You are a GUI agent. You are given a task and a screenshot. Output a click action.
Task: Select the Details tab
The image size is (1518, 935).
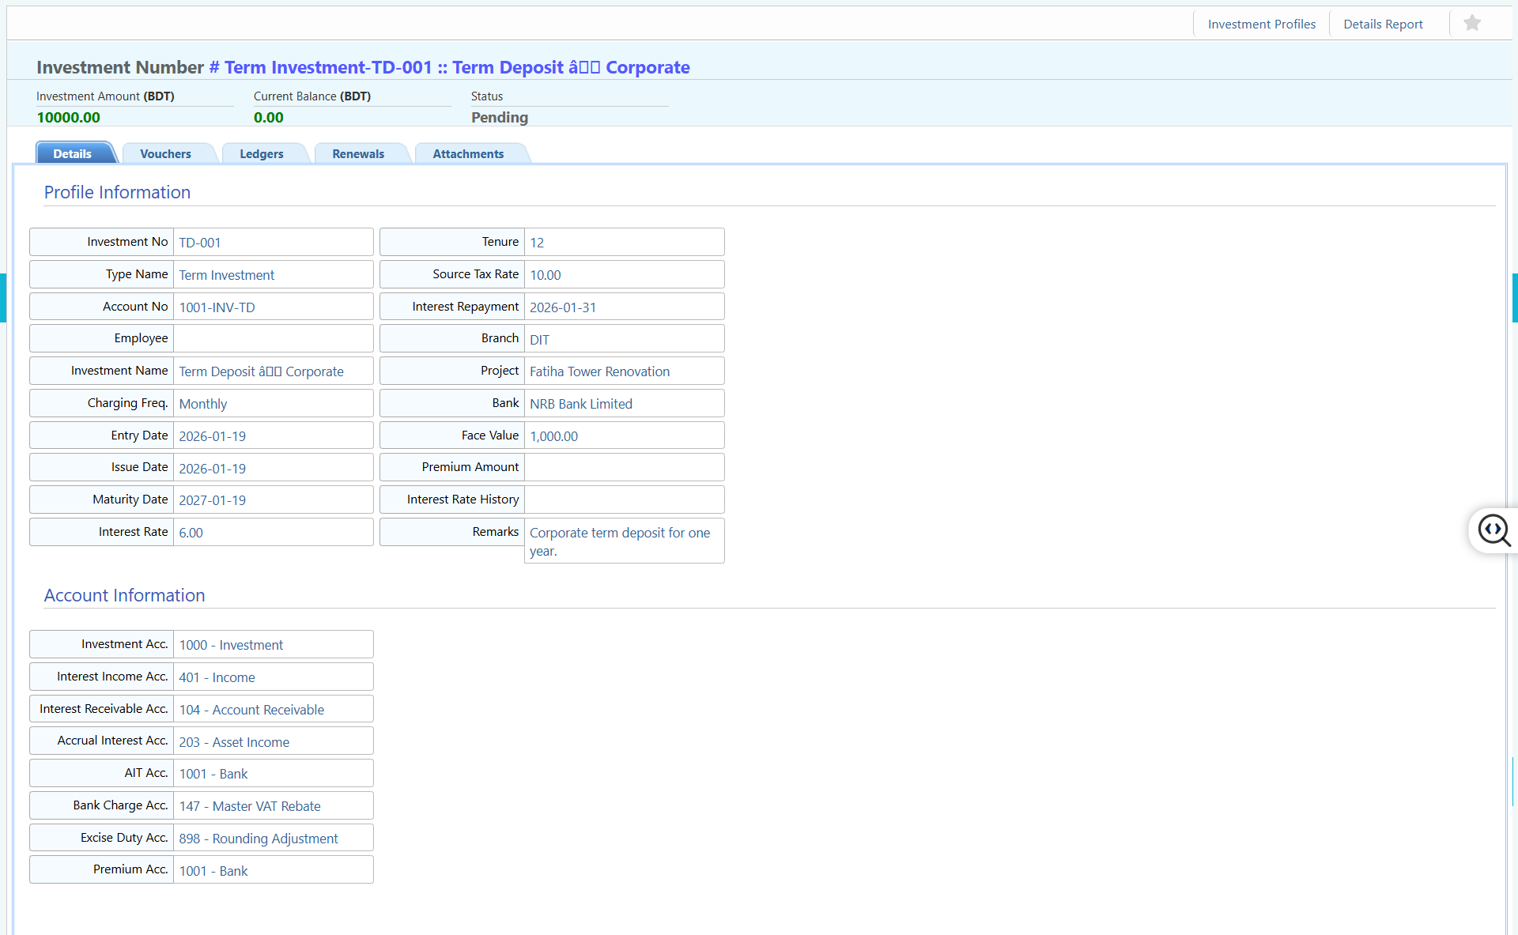pos(72,154)
